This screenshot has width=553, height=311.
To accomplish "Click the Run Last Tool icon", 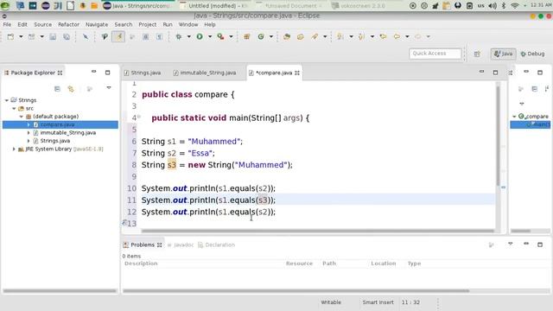I will click(x=221, y=36).
